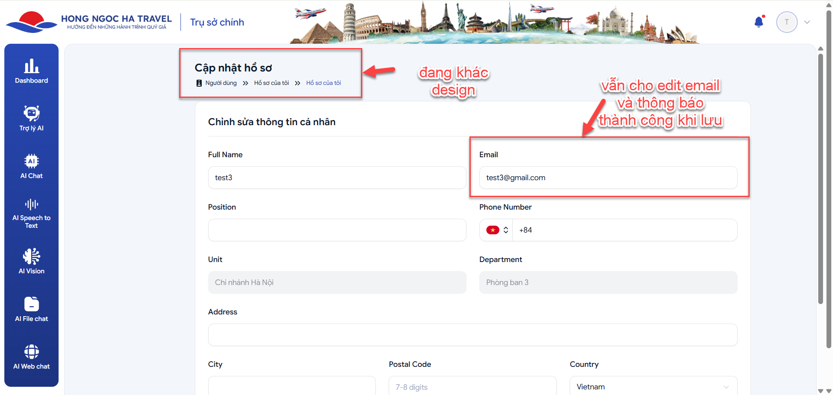Click the Người dùng breadcrumb

tap(221, 83)
